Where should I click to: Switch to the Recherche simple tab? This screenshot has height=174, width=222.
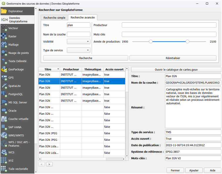click(54, 18)
